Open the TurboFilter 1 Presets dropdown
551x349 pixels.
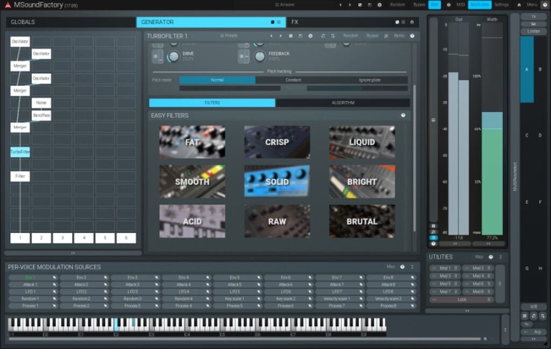click(x=229, y=36)
